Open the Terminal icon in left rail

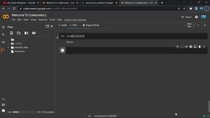coord(3,111)
